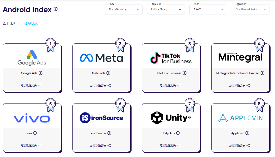The height and width of the screenshot is (157, 275).
Task: Open the Non-Gaming category dropdown
Action: [123, 10]
